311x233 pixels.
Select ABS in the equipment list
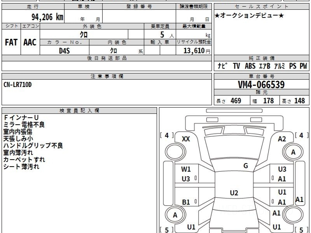pos(250,66)
